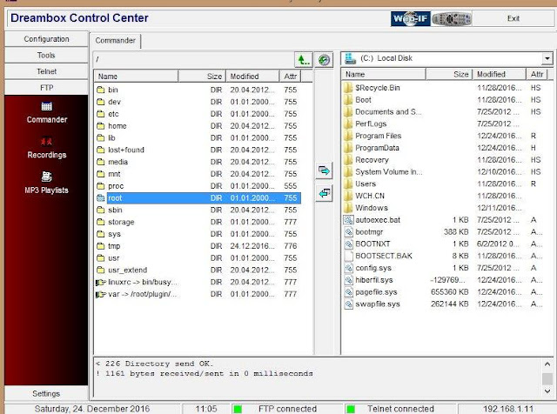Open the Web-IF interface button
The width and height of the screenshot is (557, 414).
[410, 18]
